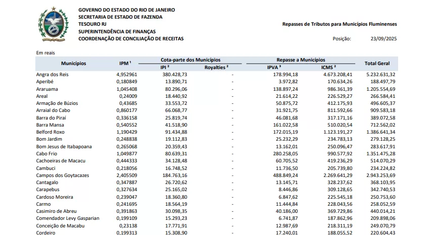Click the 'Royalties' sub-column header
This screenshot has height=235, width=436.
216,67
